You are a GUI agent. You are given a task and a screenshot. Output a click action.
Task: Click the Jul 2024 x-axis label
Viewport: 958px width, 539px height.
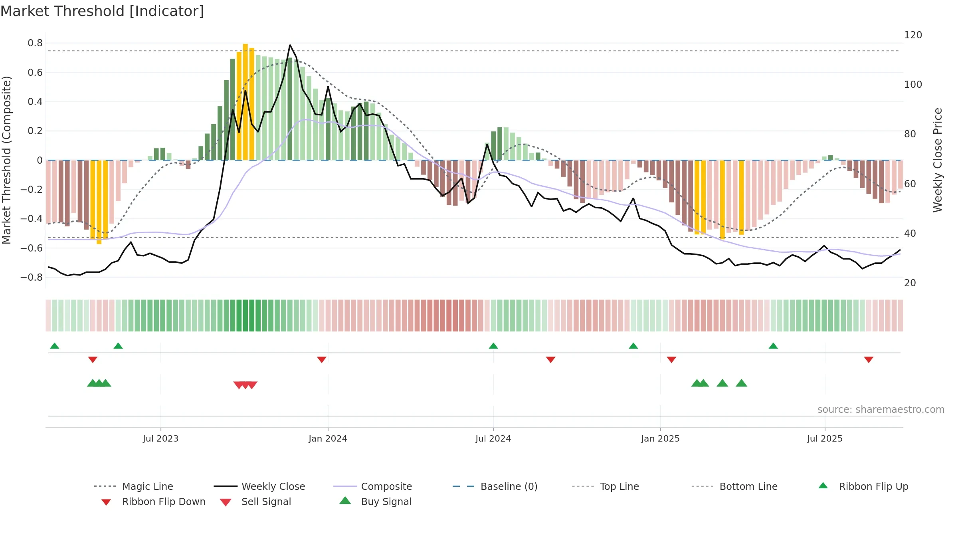pyautogui.click(x=493, y=438)
